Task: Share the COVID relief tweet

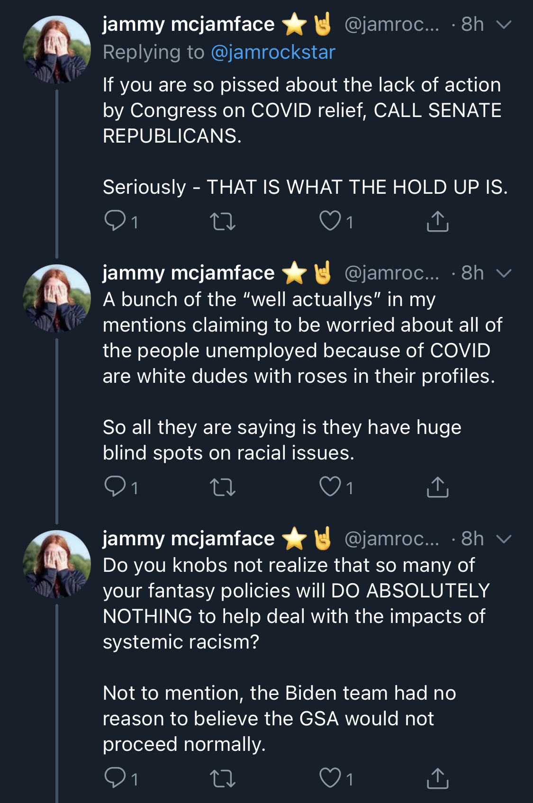Action: click(437, 221)
